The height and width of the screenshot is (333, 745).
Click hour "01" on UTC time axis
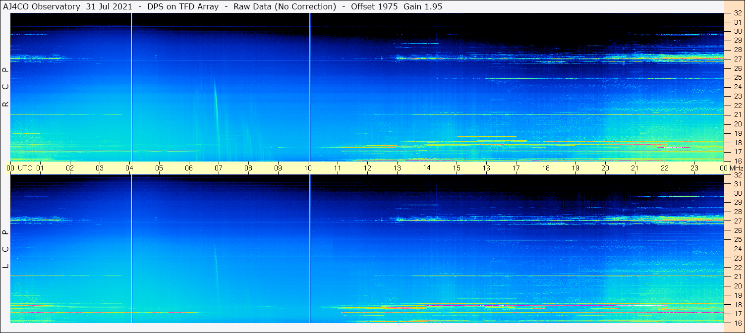(40, 168)
